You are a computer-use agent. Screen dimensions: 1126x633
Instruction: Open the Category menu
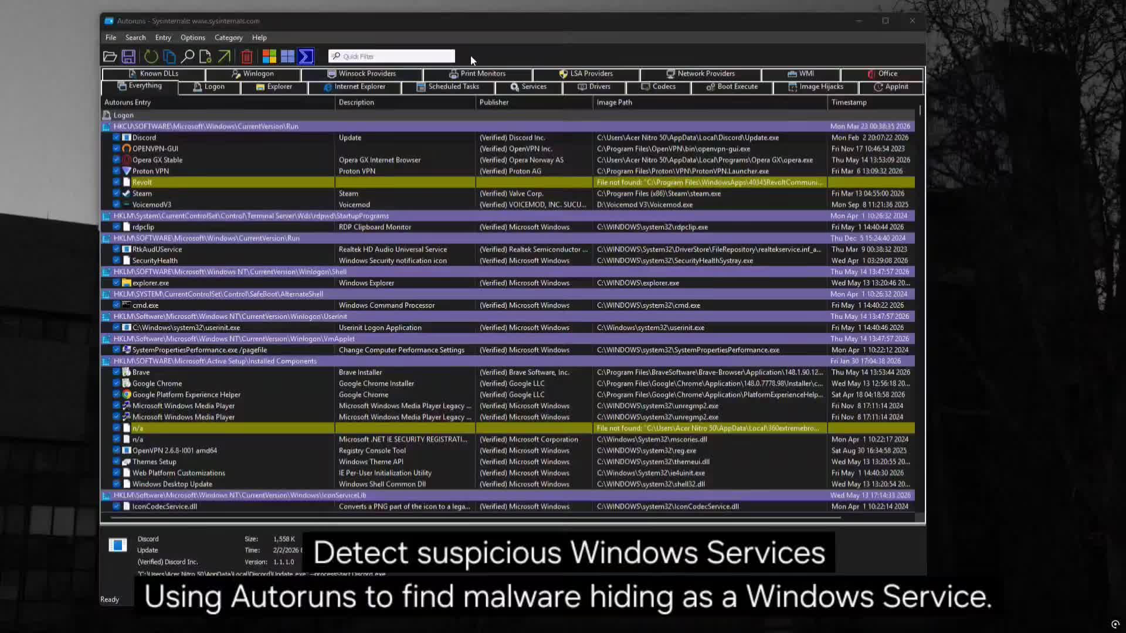click(229, 38)
